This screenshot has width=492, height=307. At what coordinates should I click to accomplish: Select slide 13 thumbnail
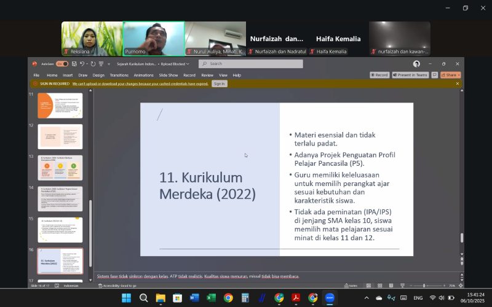point(60,168)
